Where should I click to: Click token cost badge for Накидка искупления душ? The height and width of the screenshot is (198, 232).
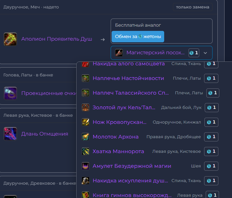tap(211, 181)
